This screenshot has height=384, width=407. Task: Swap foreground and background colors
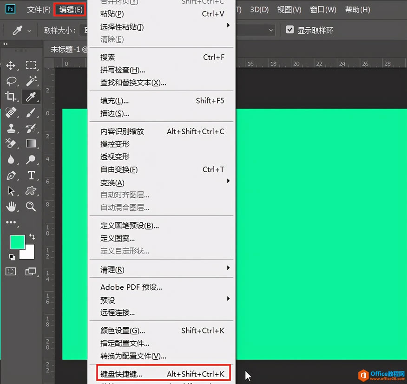point(32,237)
